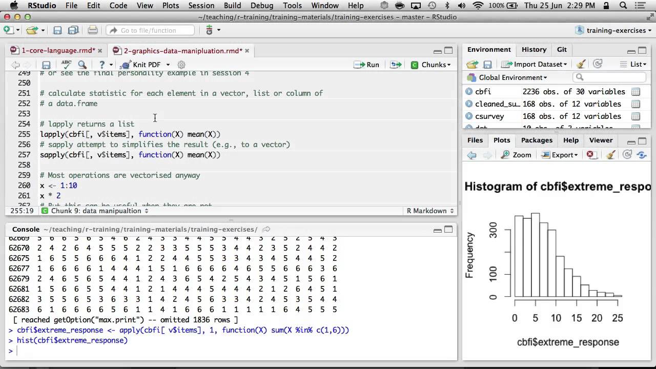Expand the cleaned_su… data frame

[469, 104]
